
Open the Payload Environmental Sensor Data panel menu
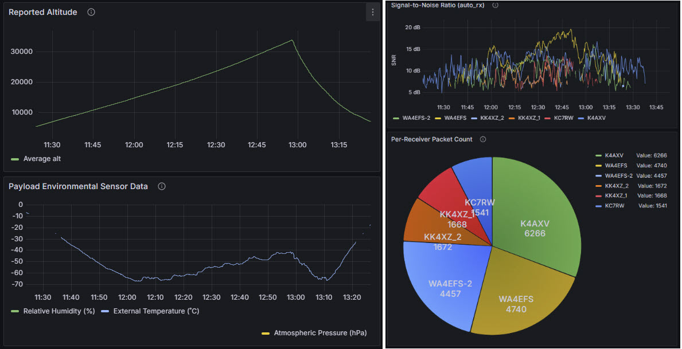(x=77, y=186)
